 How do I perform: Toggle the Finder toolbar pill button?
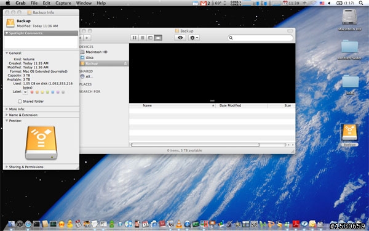290,31
